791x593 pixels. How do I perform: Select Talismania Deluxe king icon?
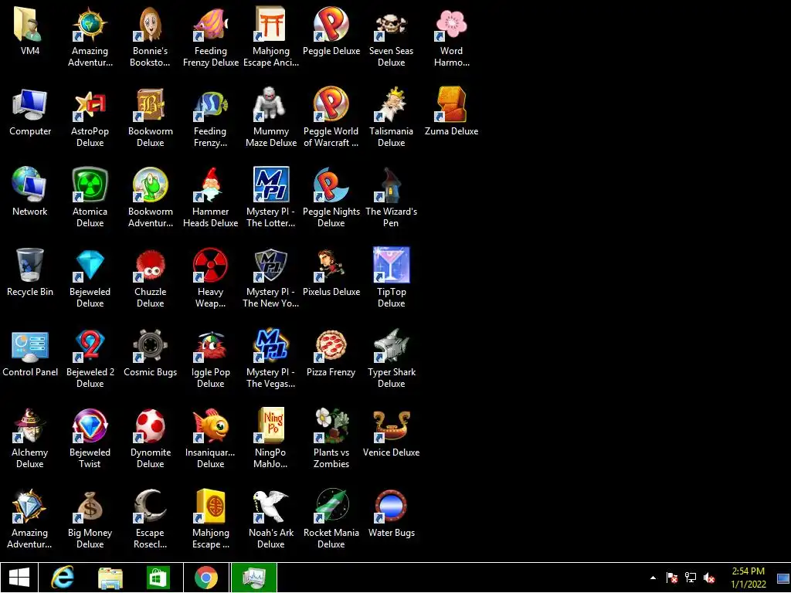click(x=391, y=104)
